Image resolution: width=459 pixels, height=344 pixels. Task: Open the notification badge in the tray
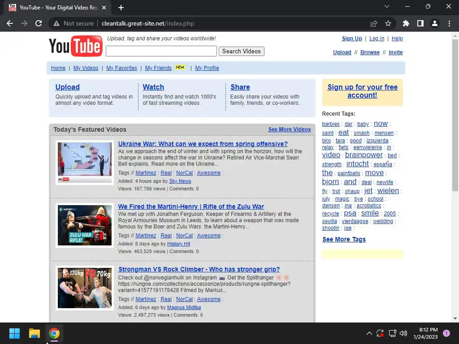(x=446, y=333)
